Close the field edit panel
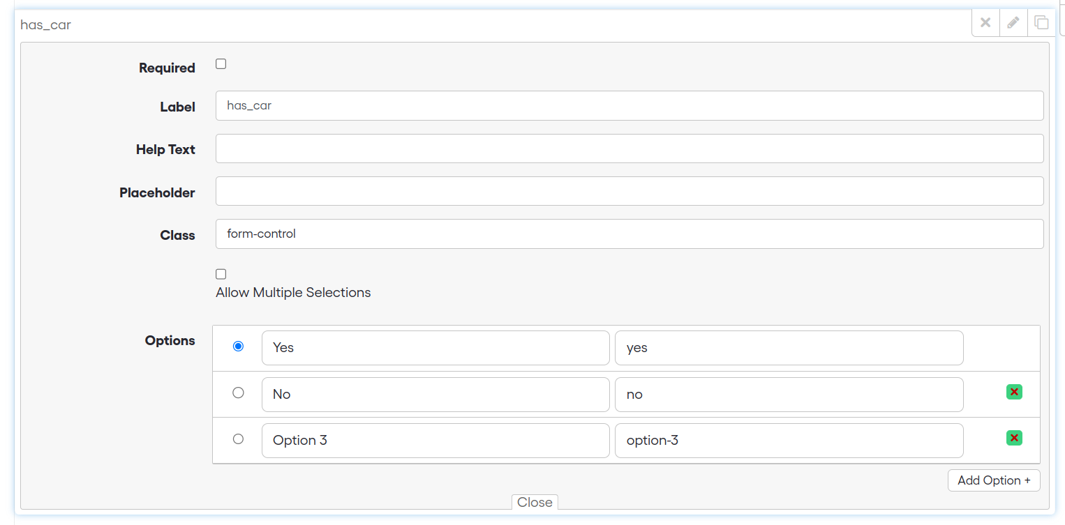 [535, 502]
